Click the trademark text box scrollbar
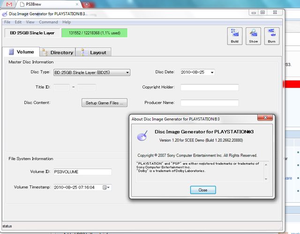Viewport: 300px width, 234px height. click(x=267, y=171)
